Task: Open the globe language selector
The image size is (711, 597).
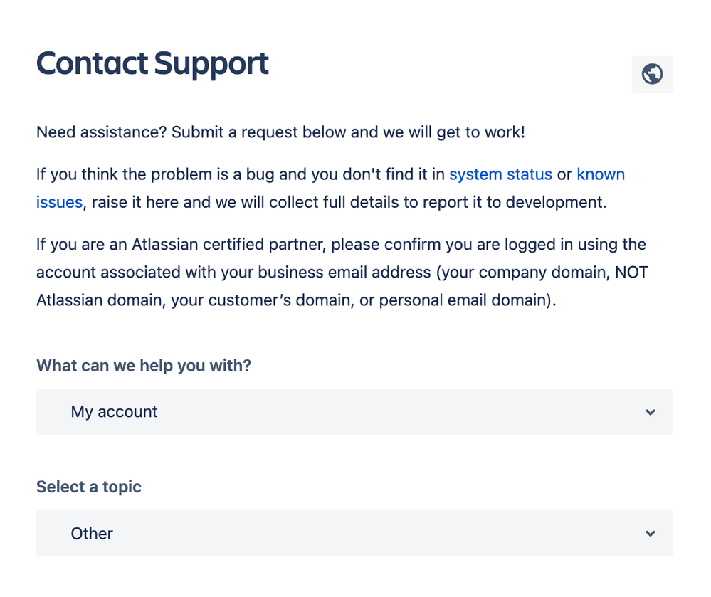Action: [x=652, y=74]
